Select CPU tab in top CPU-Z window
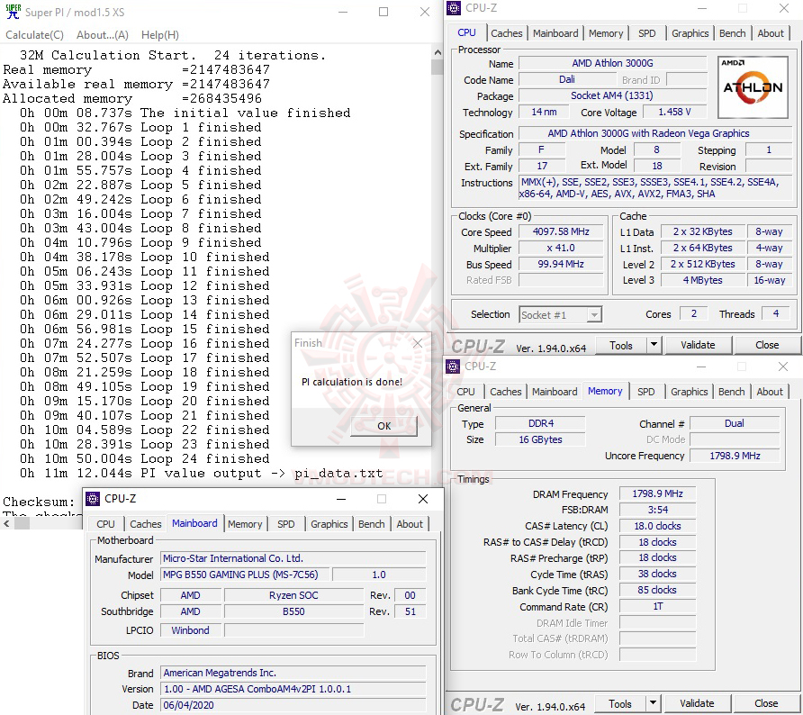This screenshot has width=803, height=715. [x=466, y=32]
